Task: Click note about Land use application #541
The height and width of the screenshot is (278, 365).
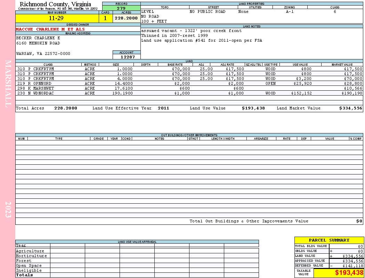Action: 202,40
